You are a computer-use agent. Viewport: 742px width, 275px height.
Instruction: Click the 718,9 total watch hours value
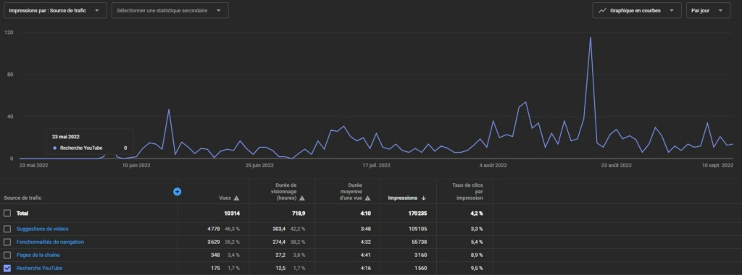coord(299,213)
